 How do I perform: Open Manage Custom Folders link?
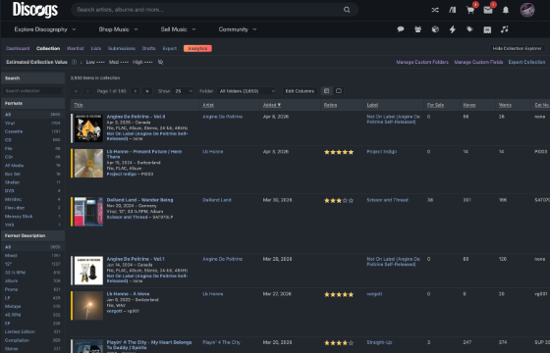click(422, 62)
